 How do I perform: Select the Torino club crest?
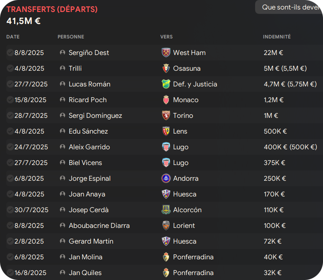[x=166, y=116]
